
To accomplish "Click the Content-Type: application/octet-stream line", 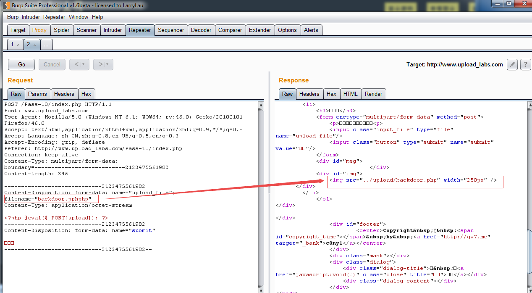I will [68, 205].
